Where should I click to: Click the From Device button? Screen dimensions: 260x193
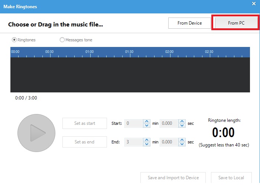tap(189, 23)
